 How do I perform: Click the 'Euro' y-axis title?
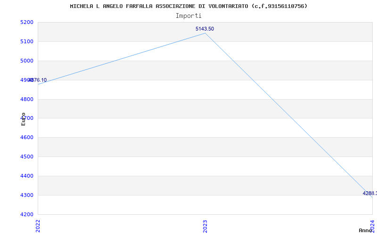23,119
